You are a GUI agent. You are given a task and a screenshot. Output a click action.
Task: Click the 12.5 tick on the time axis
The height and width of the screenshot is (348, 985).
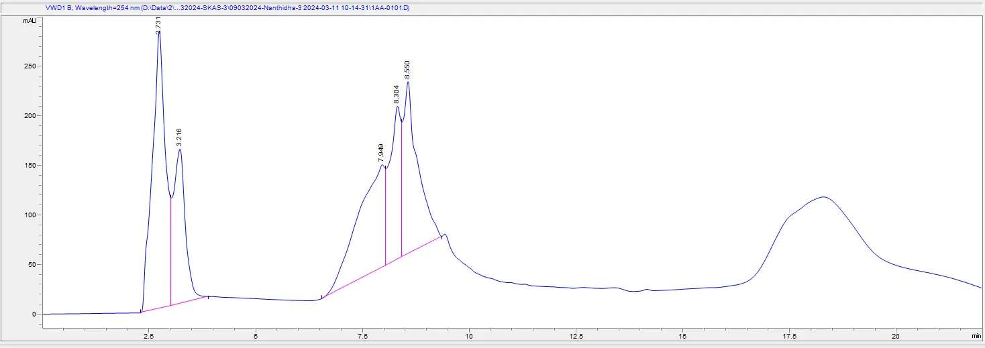(x=575, y=333)
